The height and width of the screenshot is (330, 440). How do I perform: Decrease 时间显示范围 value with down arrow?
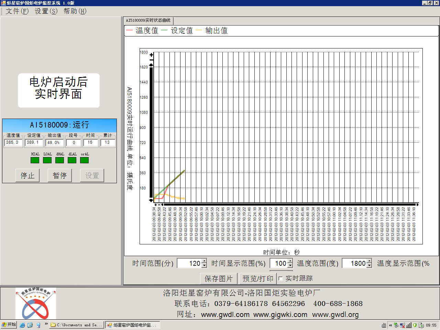[x=290, y=265]
